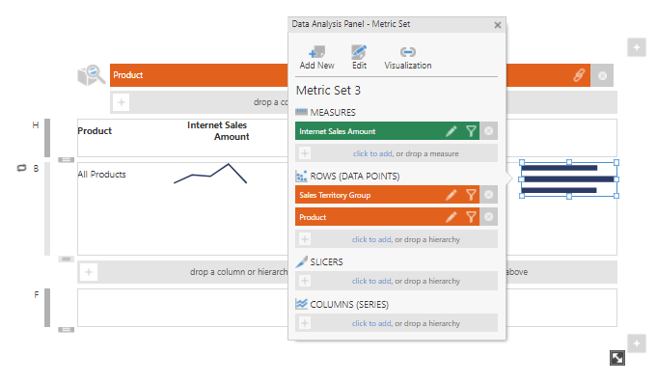Select the bar chart visualization in body
The height and width of the screenshot is (383, 657).
569,179
